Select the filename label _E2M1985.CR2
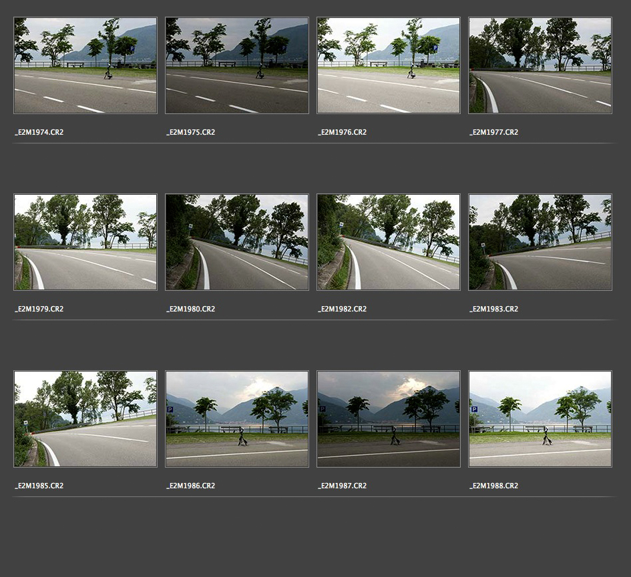631x577 pixels. 39,486
